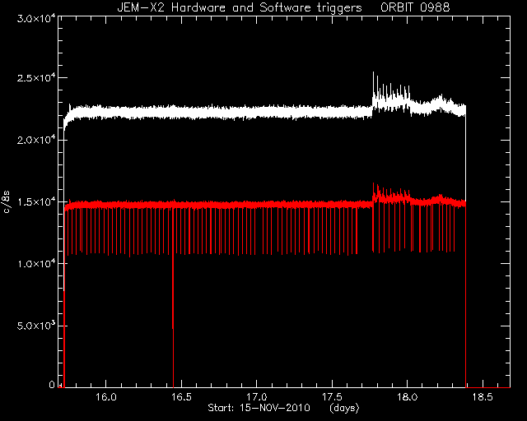The width and height of the screenshot is (527, 421).
Task: Click the 2.0×10⁴ y-axis tick label
Action: 36,140
